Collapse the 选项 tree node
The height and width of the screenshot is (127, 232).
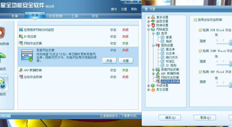pyautogui.click(x=153, y=33)
